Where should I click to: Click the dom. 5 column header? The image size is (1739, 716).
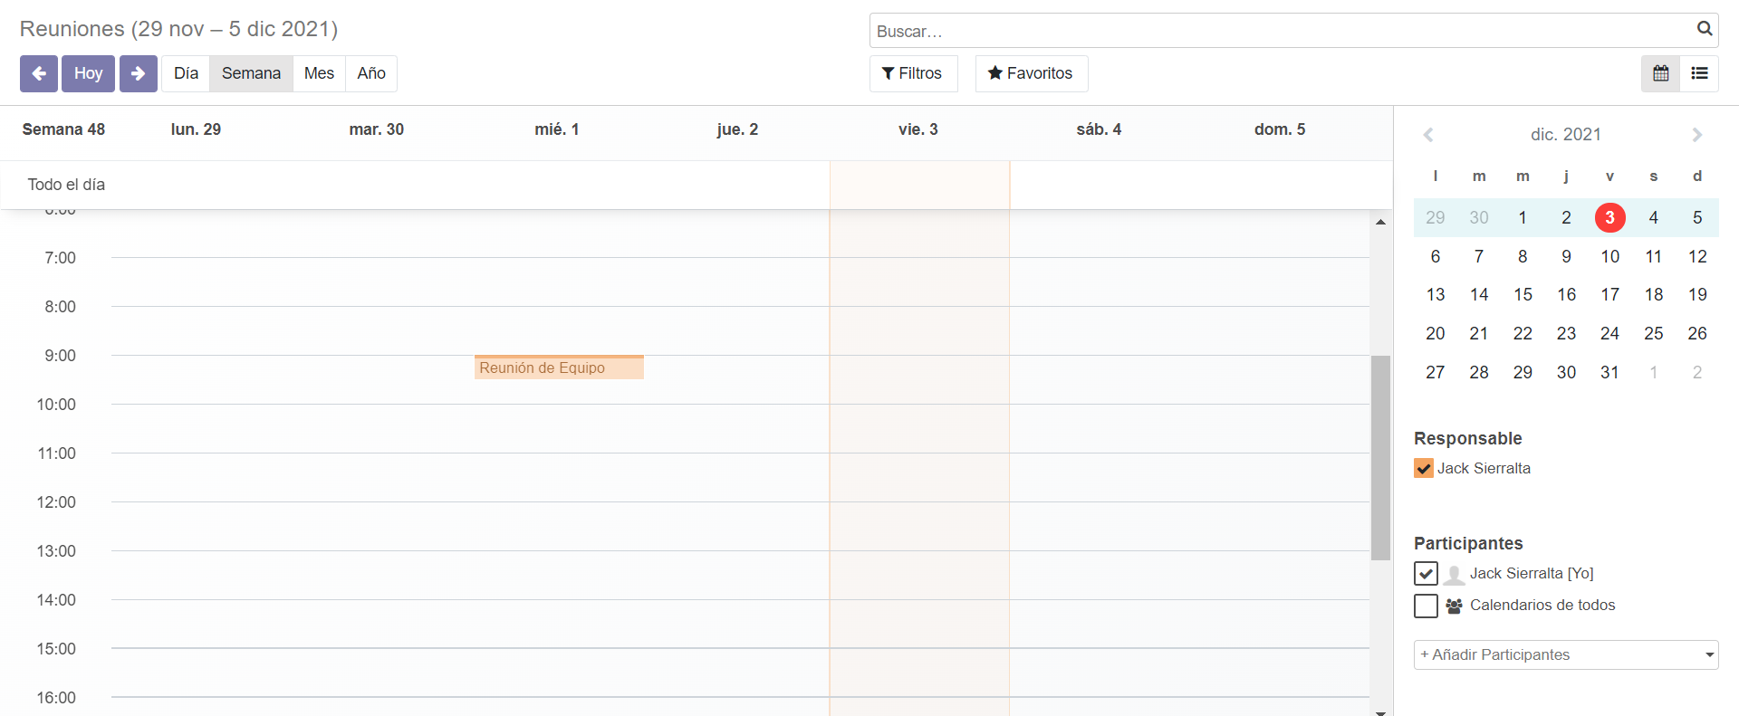tap(1279, 129)
